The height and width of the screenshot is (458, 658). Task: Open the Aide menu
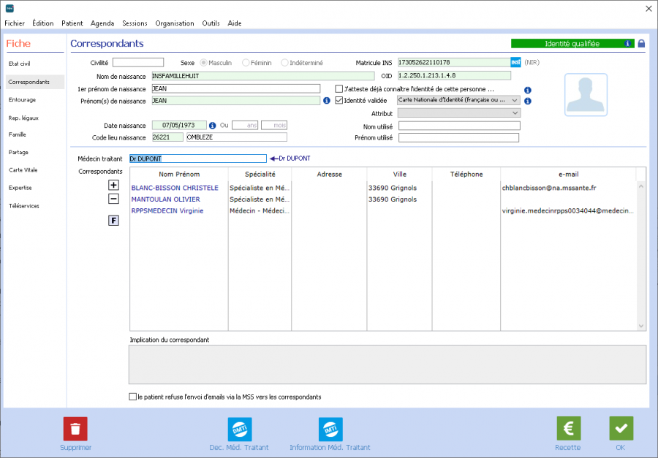[x=235, y=23]
